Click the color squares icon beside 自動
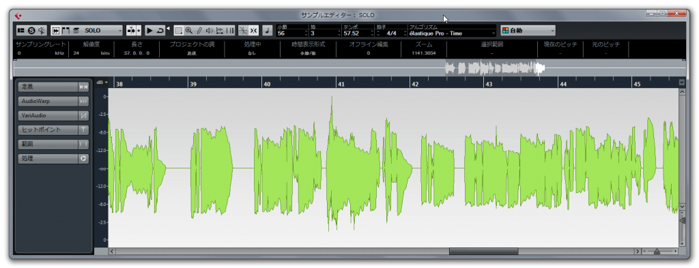The width and height of the screenshot is (699, 268). (x=506, y=31)
